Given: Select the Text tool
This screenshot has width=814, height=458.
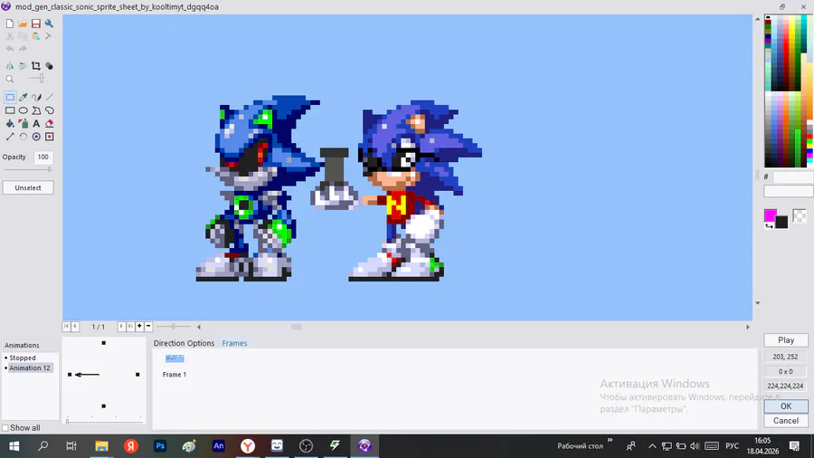Looking at the screenshot, I should [x=36, y=124].
